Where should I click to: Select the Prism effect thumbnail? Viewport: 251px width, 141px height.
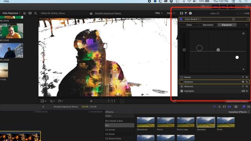coord(226,122)
